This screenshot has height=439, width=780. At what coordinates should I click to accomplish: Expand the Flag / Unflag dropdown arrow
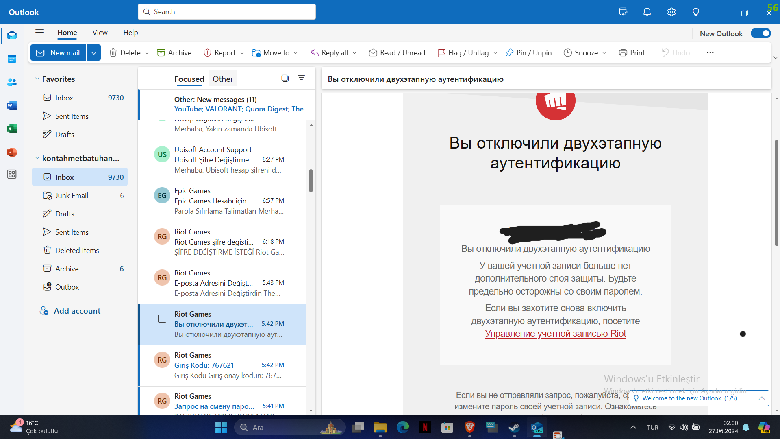[x=495, y=53]
